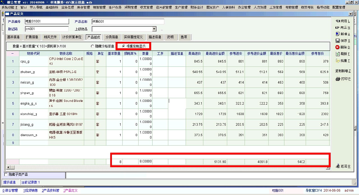Click the 产品名称 input field
Image resolution: width=359 pixels, height=195 pixels.
tap(128, 22)
